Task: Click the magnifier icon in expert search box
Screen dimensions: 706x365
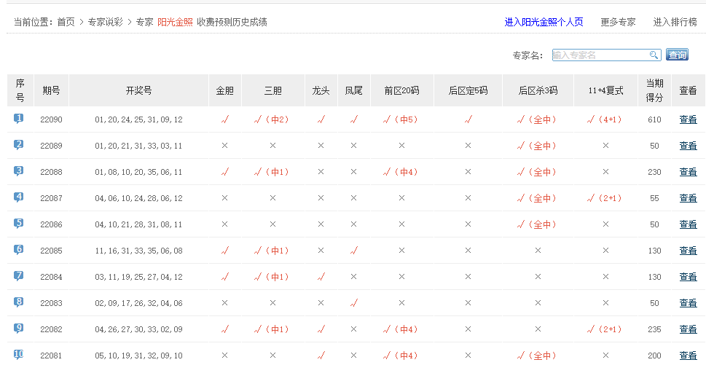Action: (x=654, y=55)
